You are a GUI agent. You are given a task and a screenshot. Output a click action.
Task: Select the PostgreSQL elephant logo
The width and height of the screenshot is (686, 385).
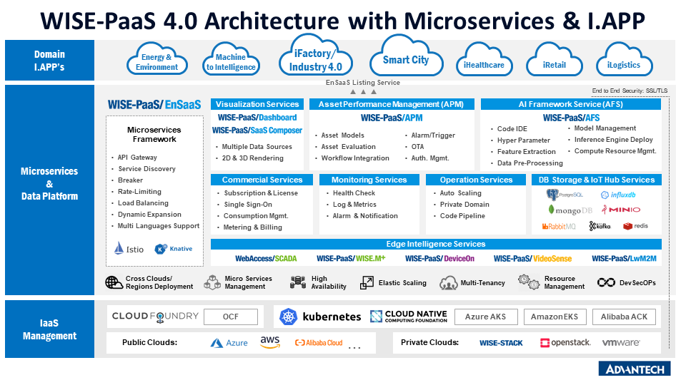553,195
